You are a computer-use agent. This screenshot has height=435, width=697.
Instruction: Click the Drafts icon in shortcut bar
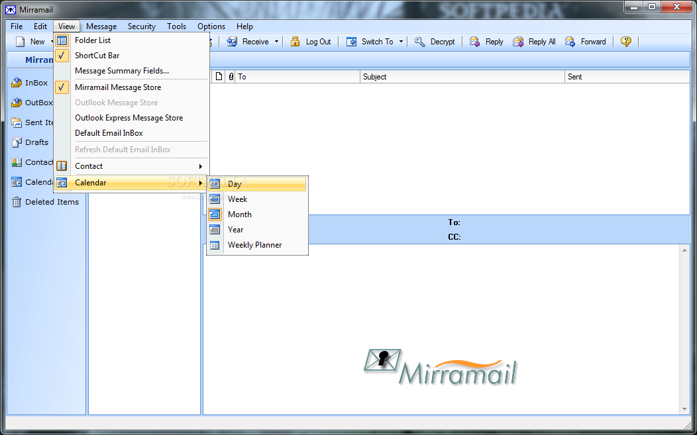(17, 142)
